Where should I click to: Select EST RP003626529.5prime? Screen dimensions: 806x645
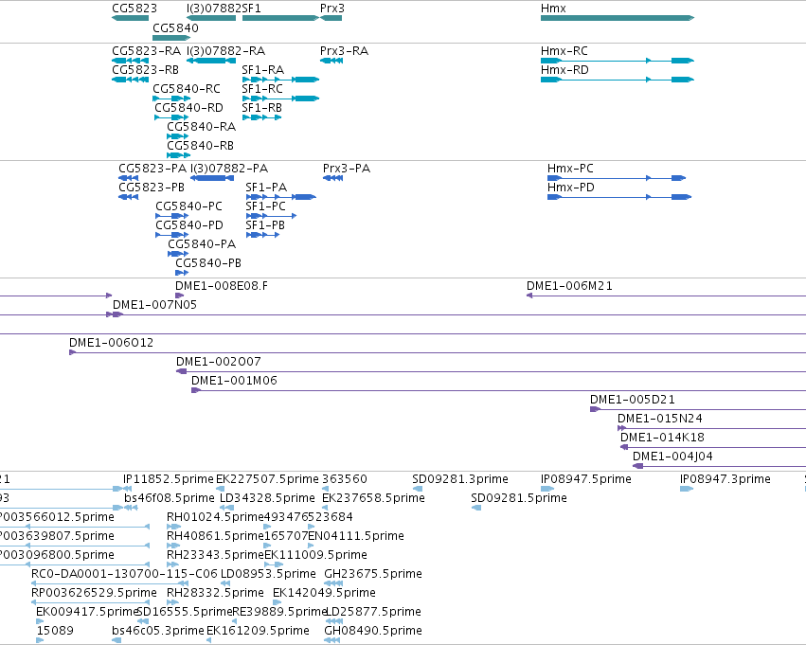pyautogui.click(x=91, y=603)
